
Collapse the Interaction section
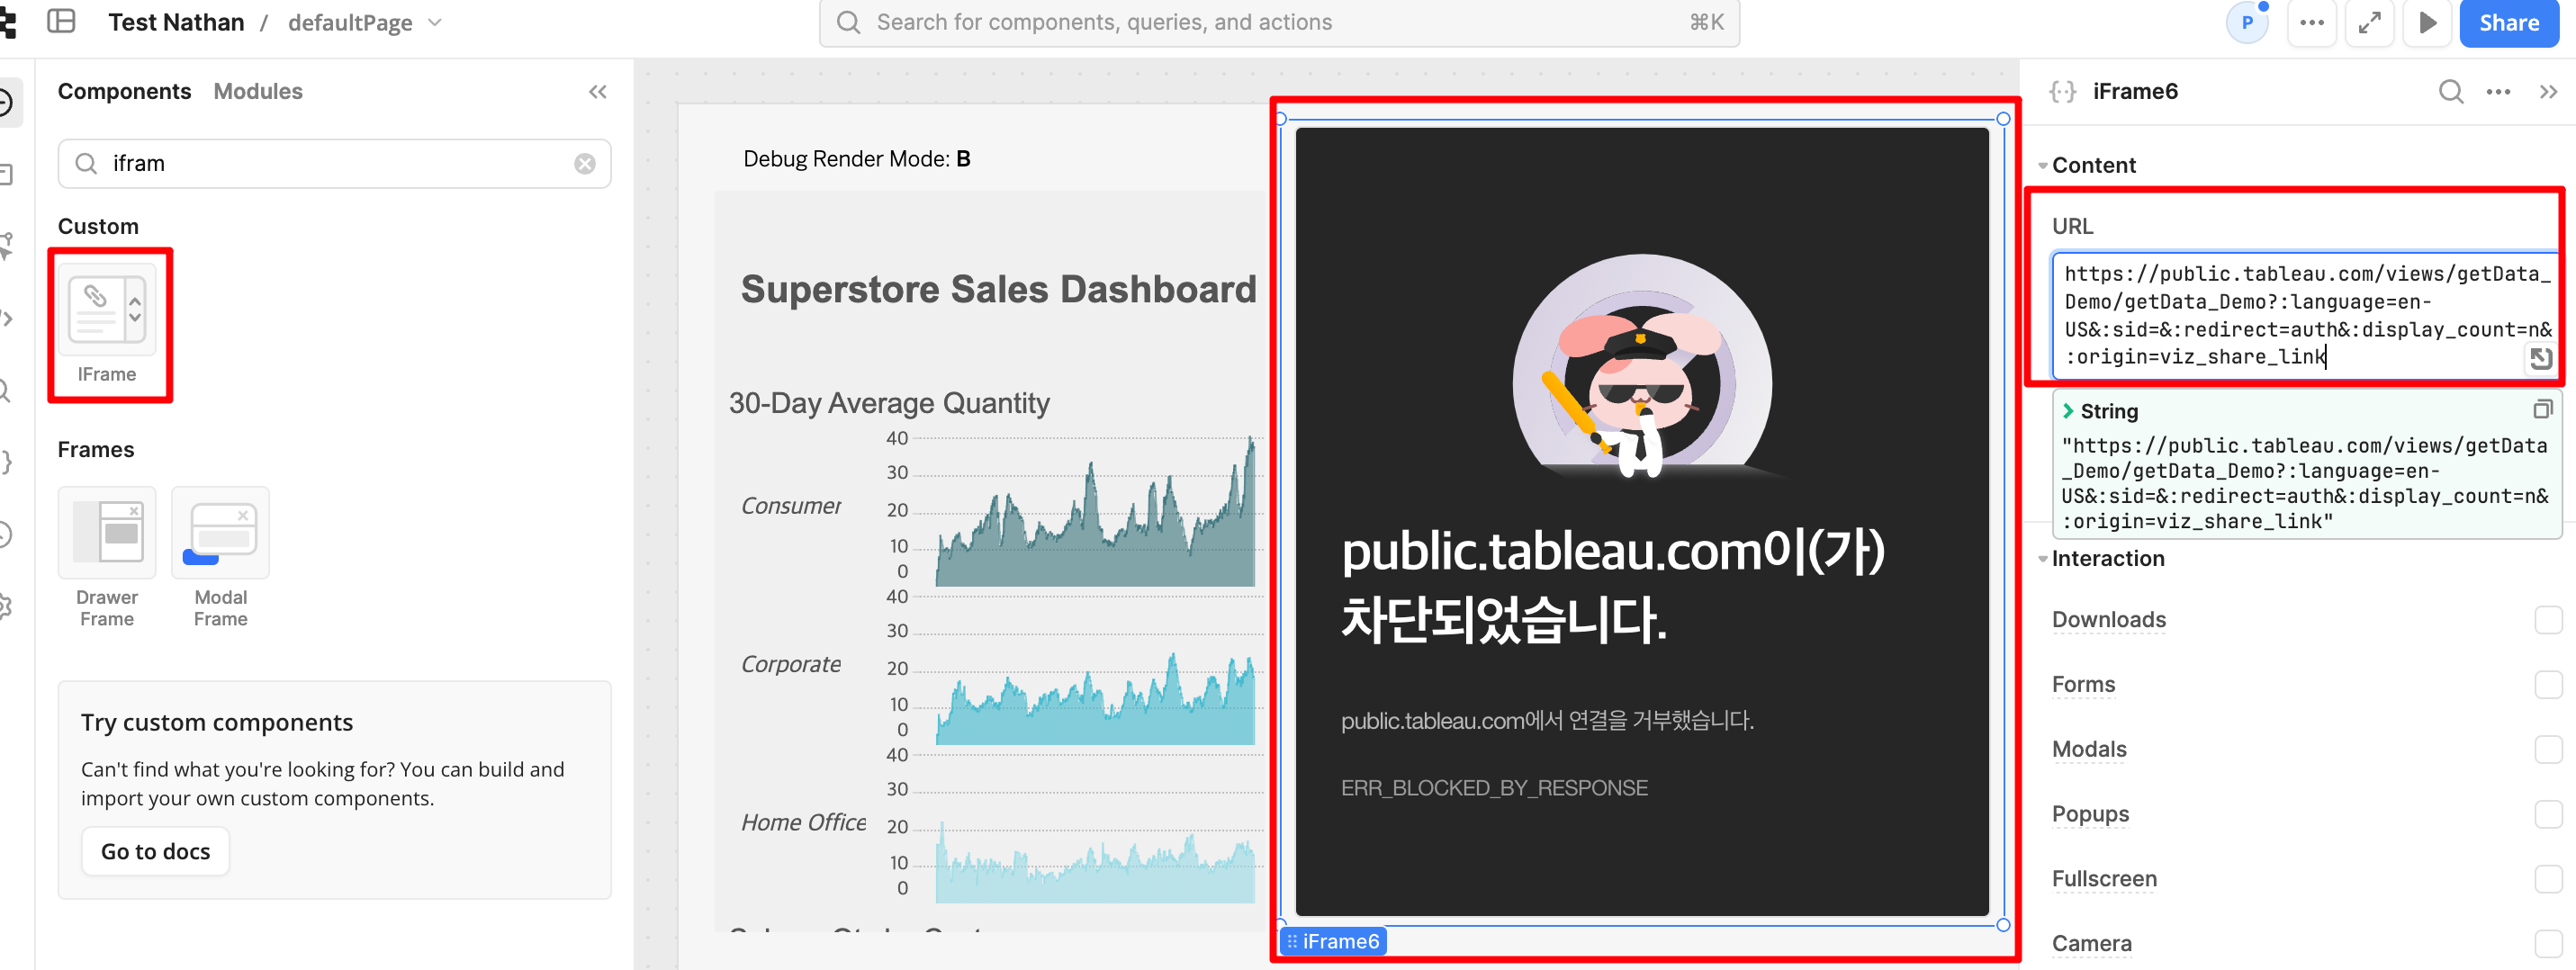click(x=2043, y=559)
